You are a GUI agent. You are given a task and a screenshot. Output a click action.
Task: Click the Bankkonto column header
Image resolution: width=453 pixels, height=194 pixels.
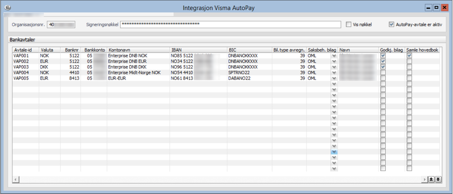tap(94, 50)
